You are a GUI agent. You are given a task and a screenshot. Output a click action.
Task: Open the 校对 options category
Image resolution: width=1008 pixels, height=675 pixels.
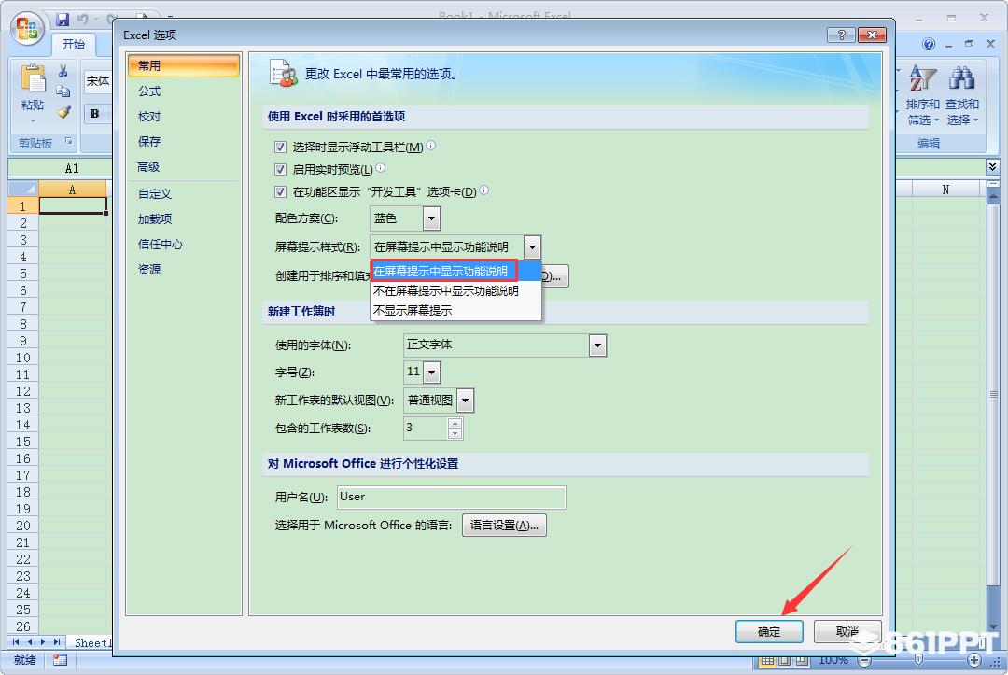click(183, 117)
